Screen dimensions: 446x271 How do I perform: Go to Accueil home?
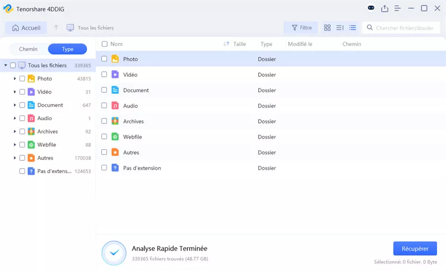tap(26, 27)
